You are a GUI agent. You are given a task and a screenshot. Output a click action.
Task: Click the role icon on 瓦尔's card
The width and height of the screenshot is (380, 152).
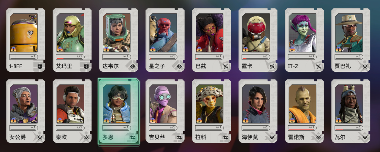pos(365,137)
